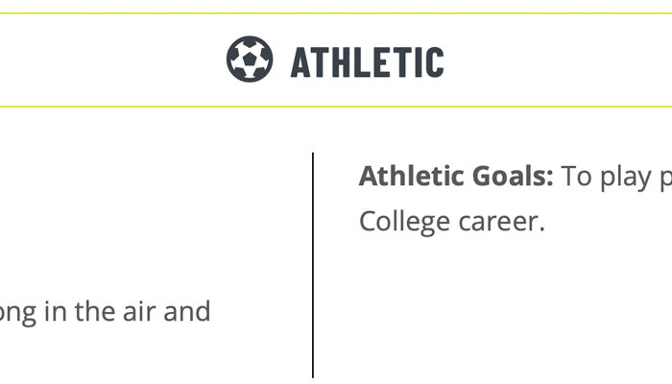Click the partial word "ong" on the left

18,313
